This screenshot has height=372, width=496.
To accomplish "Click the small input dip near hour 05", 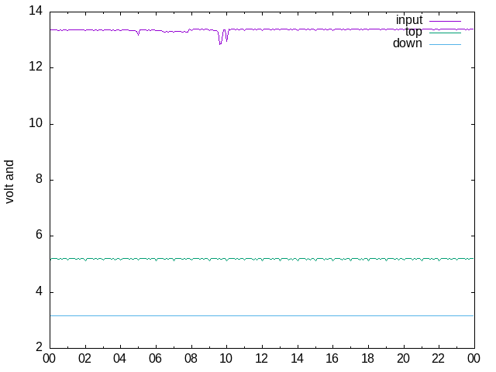I will point(138,34).
